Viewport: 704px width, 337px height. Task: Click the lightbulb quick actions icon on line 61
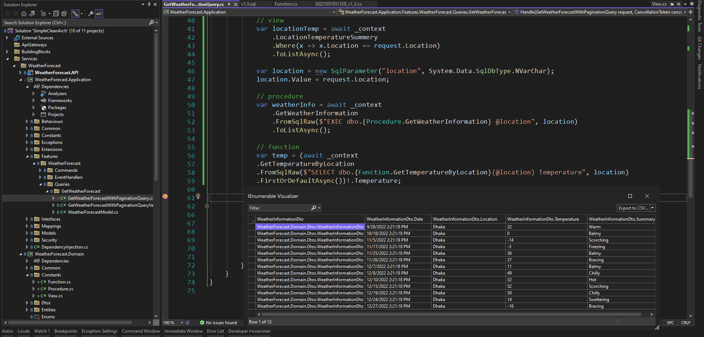coord(198,196)
